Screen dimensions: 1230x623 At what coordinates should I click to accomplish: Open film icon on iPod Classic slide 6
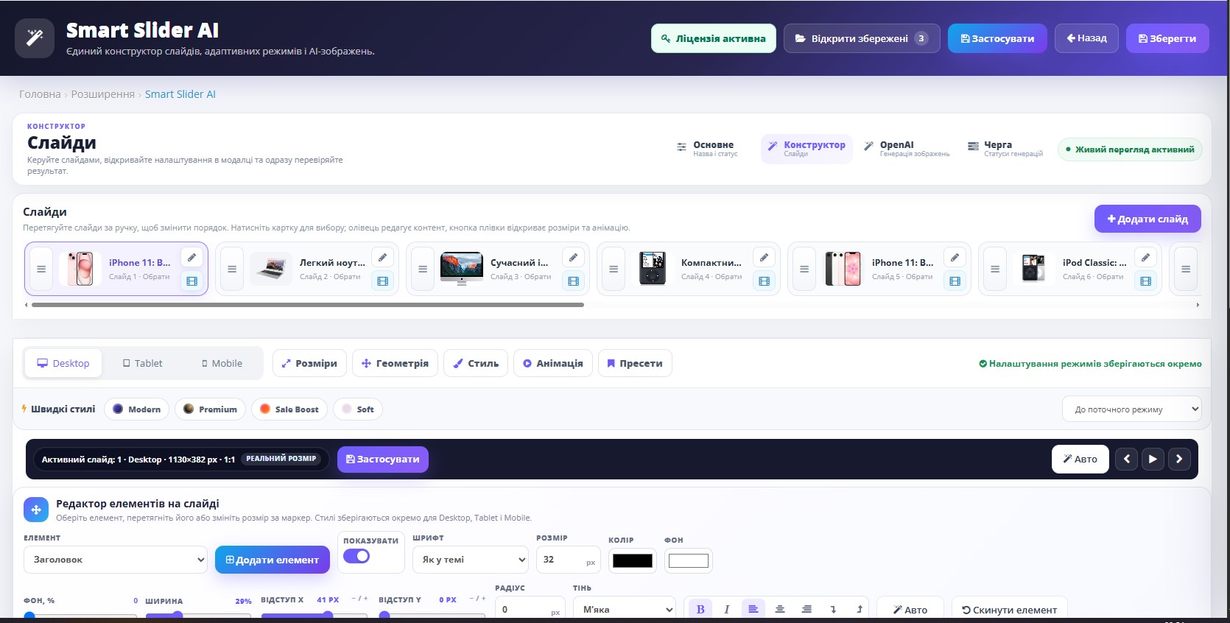pyautogui.click(x=1145, y=281)
